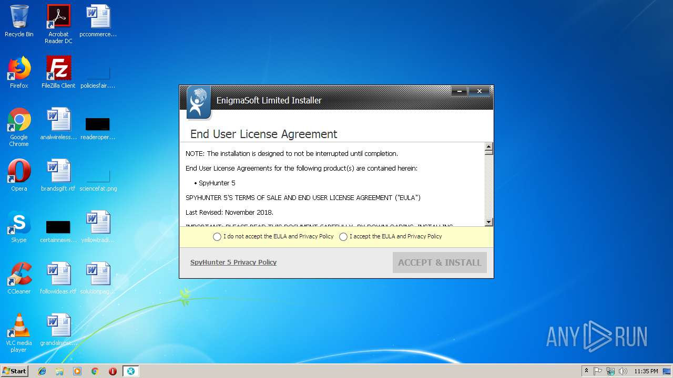Click 'Last Revised: November 2018.' text

click(229, 213)
